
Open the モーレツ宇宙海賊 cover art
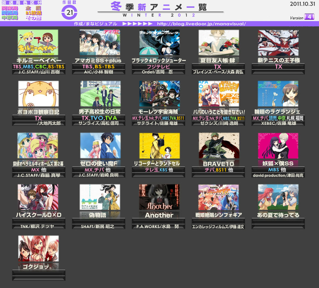coord(159,94)
